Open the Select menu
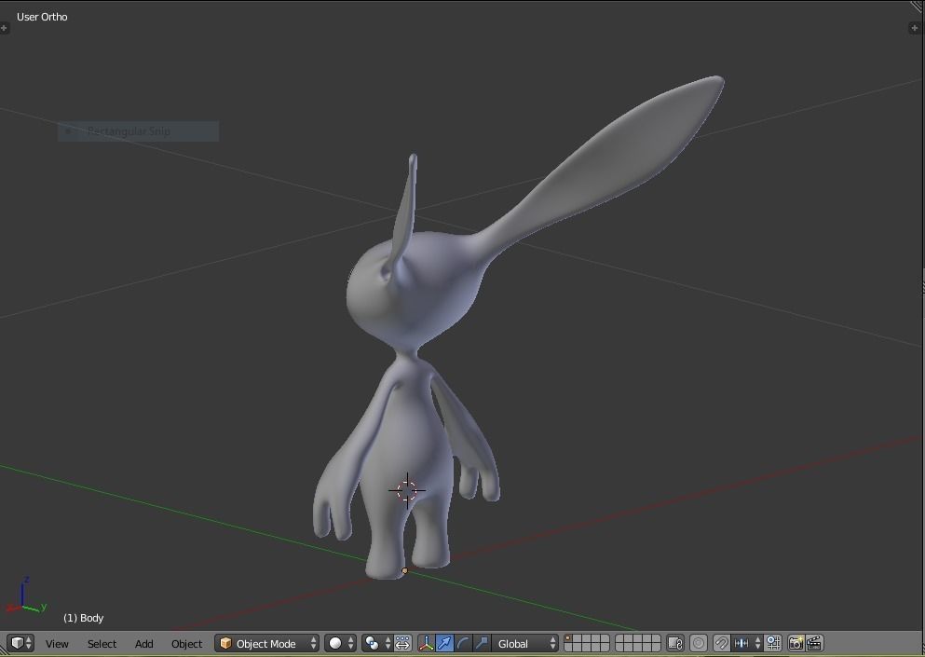The height and width of the screenshot is (657, 925). tap(102, 643)
